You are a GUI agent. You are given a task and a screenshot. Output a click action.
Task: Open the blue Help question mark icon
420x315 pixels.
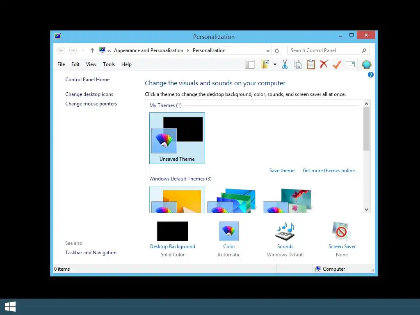(371, 75)
